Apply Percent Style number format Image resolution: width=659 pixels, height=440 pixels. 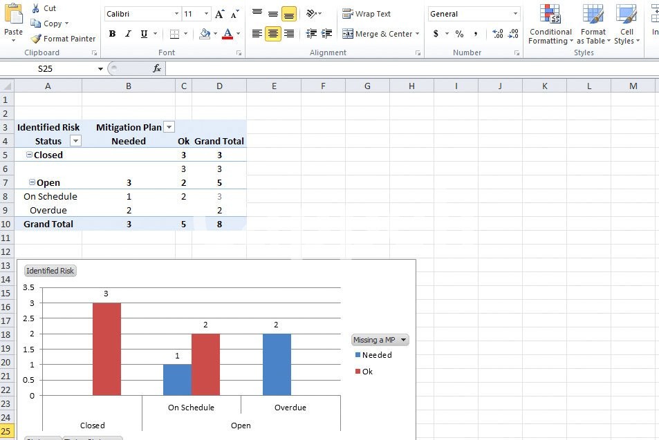pos(459,34)
